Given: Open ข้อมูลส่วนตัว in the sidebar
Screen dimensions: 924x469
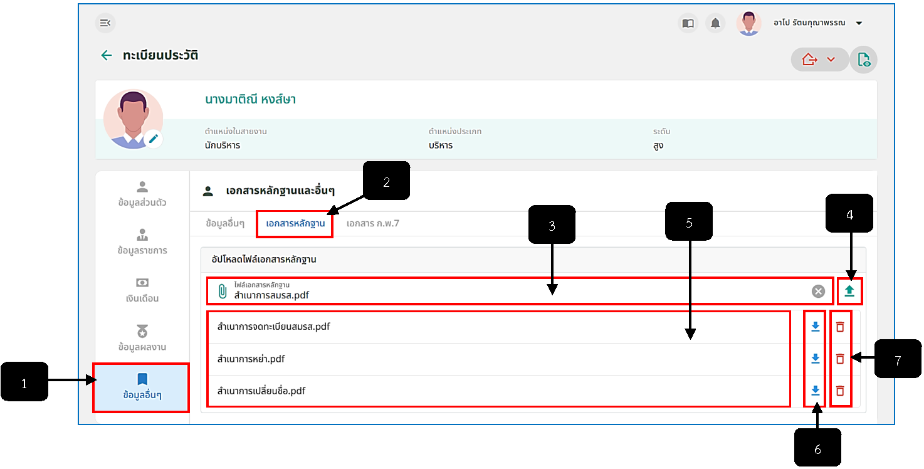Looking at the screenshot, I should click(142, 194).
